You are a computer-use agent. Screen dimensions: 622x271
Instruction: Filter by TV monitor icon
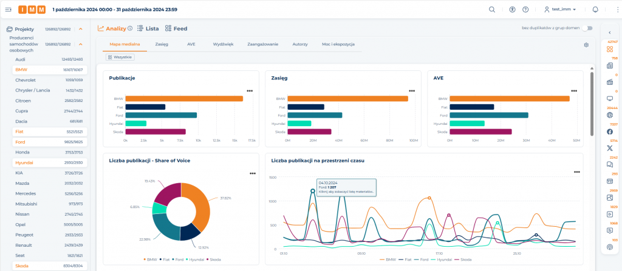coord(610,99)
